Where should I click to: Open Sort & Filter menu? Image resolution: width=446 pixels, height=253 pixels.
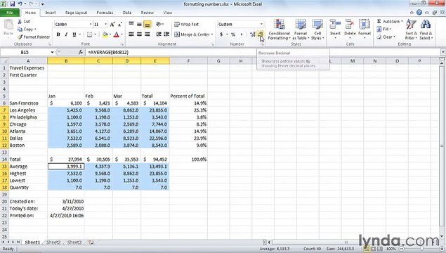pos(412,30)
